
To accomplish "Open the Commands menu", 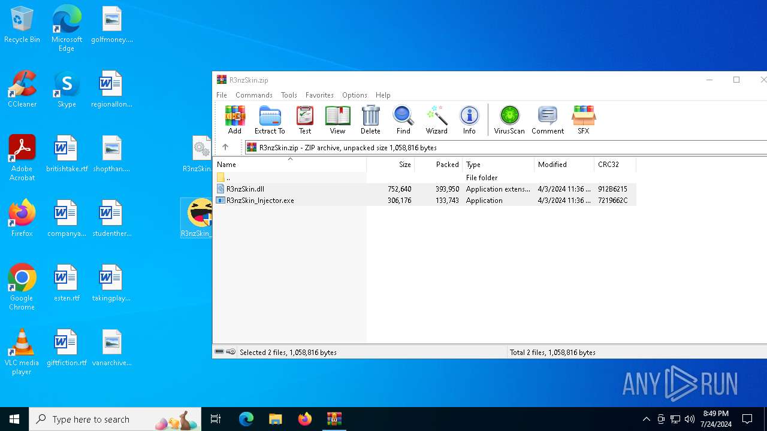I will click(x=254, y=95).
